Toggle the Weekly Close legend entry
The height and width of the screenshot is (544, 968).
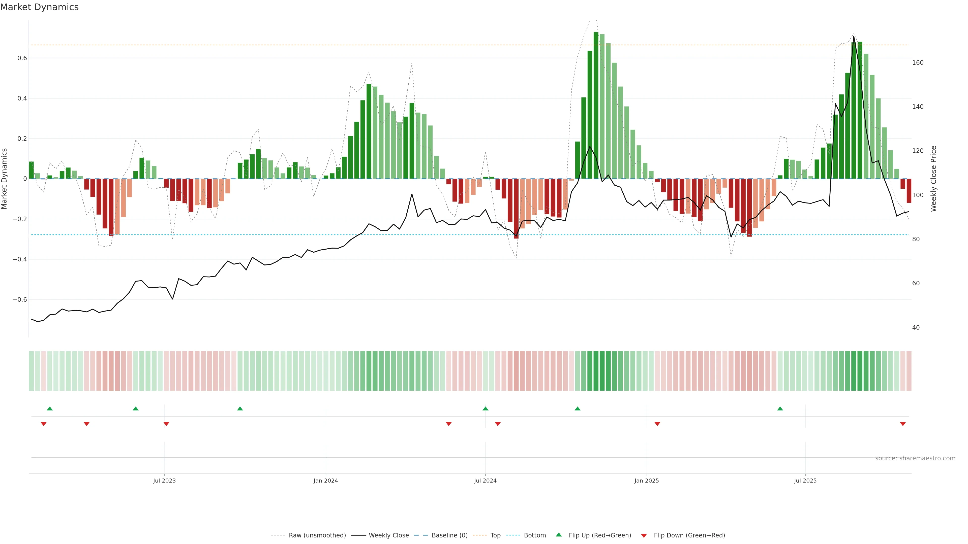(388, 535)
